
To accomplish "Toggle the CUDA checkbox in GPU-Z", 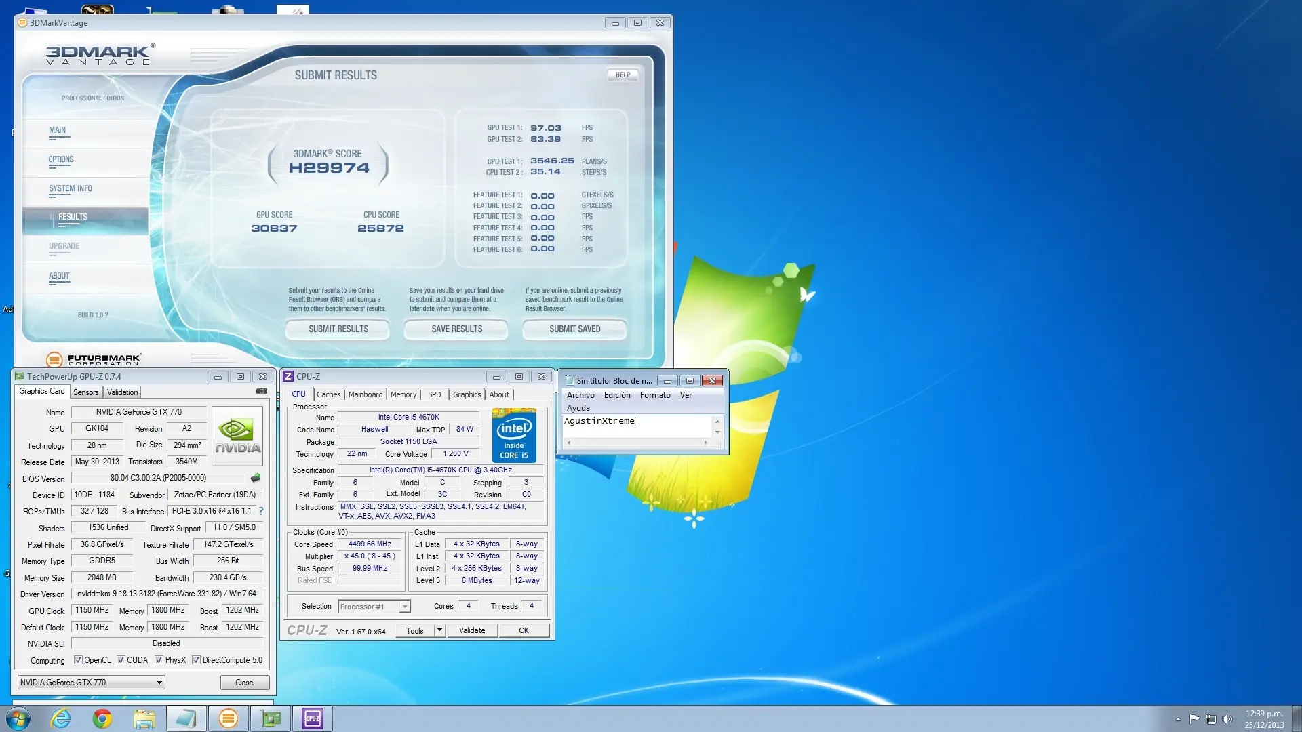I will click(121, 660).
